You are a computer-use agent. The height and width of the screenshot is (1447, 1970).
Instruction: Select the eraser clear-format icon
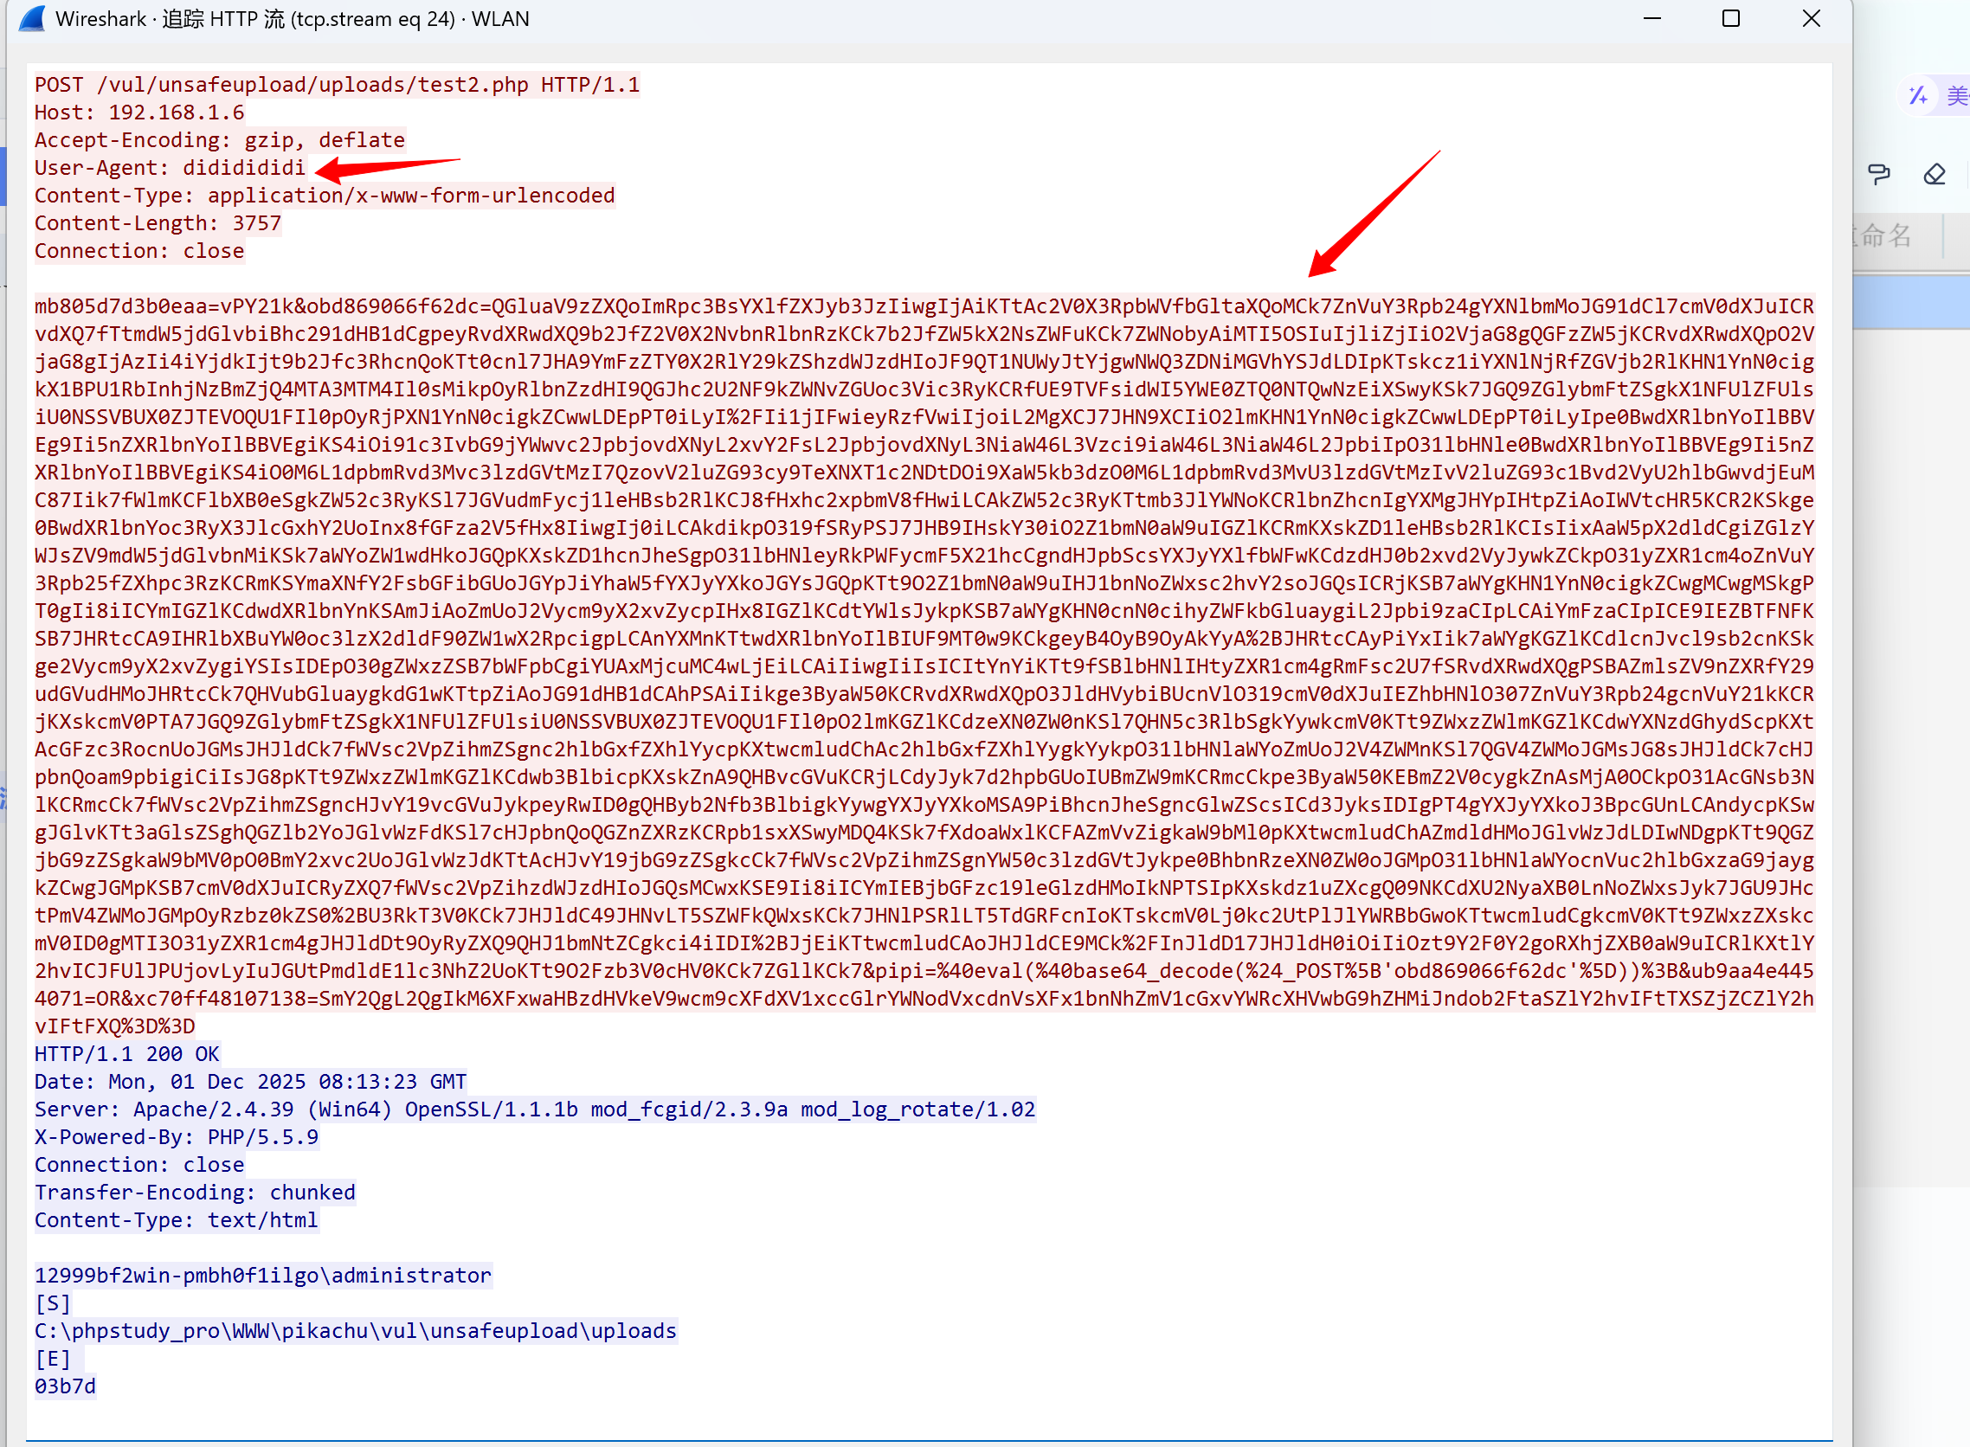1935,174
